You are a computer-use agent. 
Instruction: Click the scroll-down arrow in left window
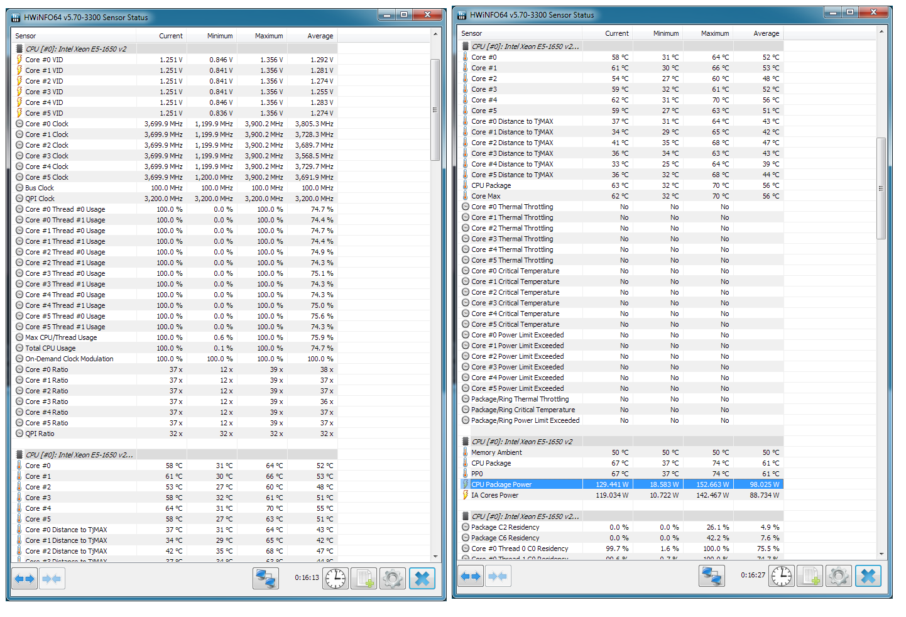coord(435,557)
